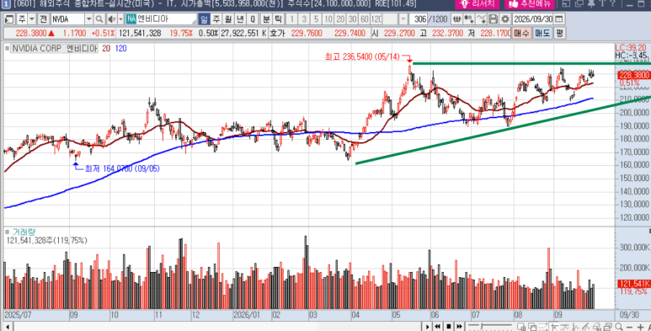Click the NVIDIA CORP 엔비디아 chart legend
Screen dimensions: 651x331
[x=55, y=49]
